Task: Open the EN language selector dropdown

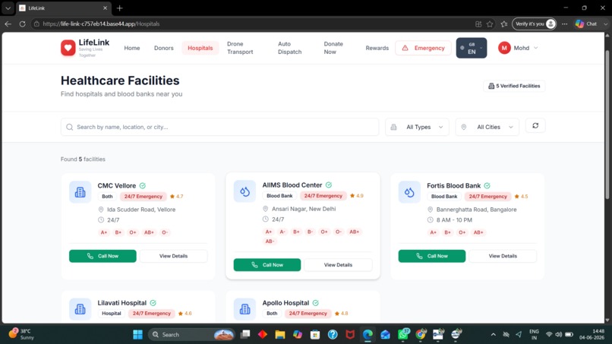Action: coord(472,48)
